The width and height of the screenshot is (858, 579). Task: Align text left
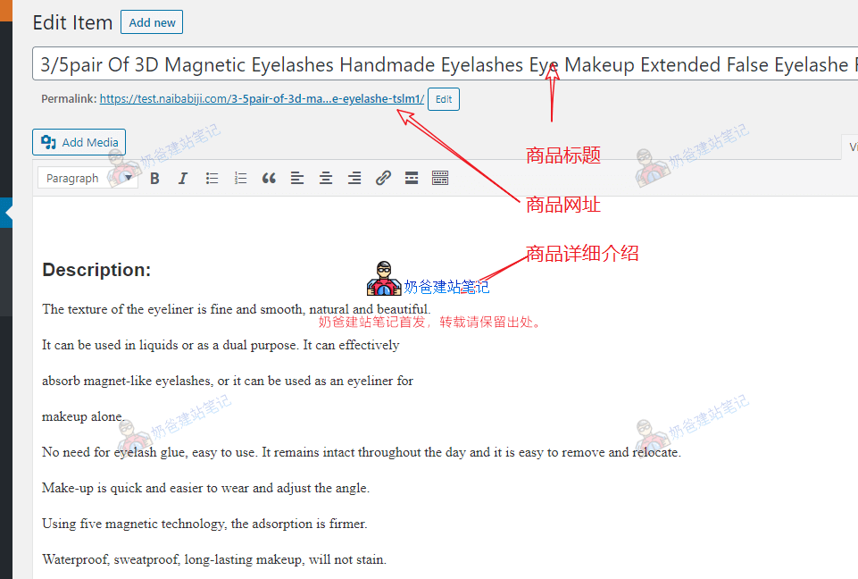pyautogui.click(x=297, y=179)
